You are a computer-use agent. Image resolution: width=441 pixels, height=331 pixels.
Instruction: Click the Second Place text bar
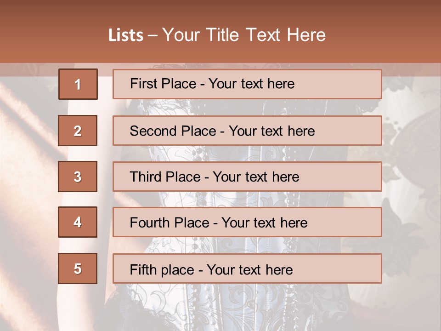click(x=247, y=131)
